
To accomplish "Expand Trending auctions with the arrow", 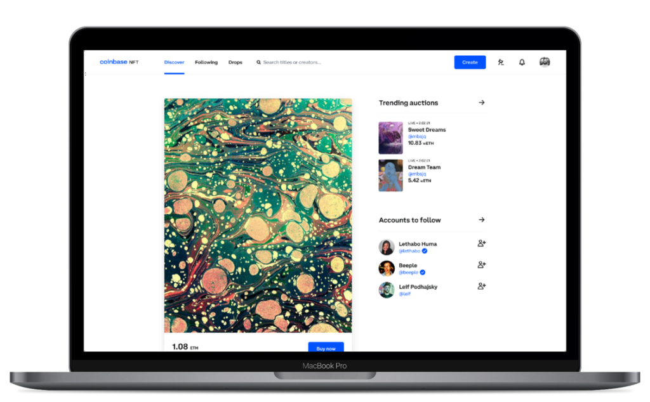I will click(x=481, y=103).
